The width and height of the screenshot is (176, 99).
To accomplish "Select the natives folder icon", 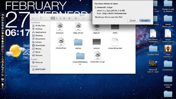I will point(78,42).
